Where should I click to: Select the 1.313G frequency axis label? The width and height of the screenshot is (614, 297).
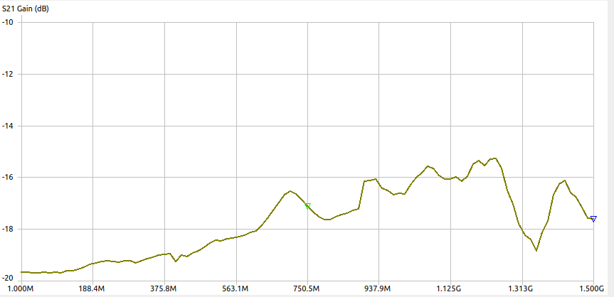(522, 289)
